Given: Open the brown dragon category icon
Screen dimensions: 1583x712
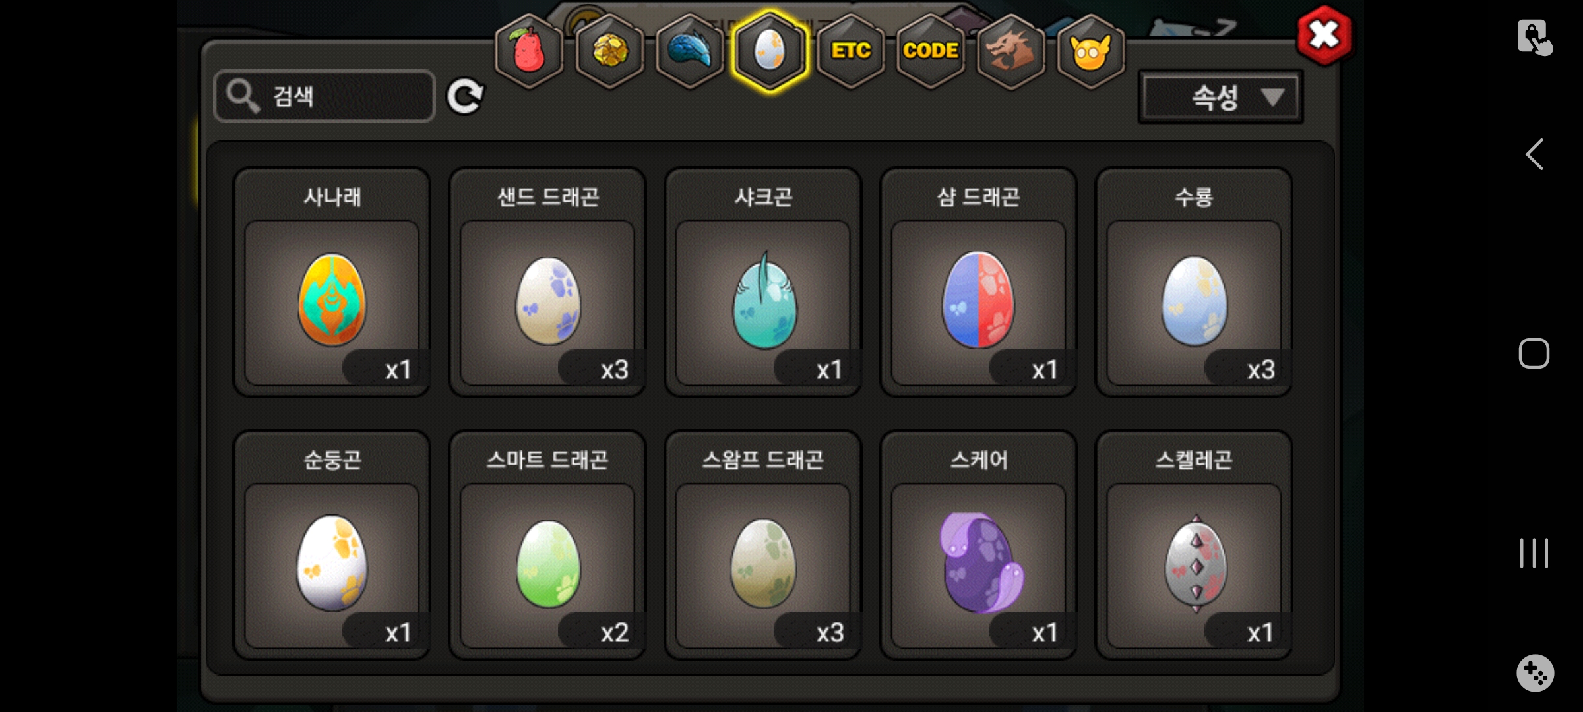Looking at the screenshot, I should click(x=1010, y=51).
